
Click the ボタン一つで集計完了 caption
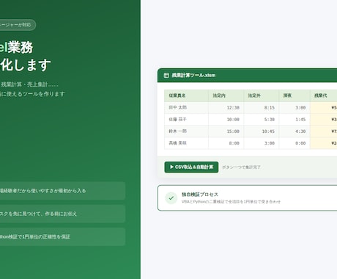click(241, 167)
